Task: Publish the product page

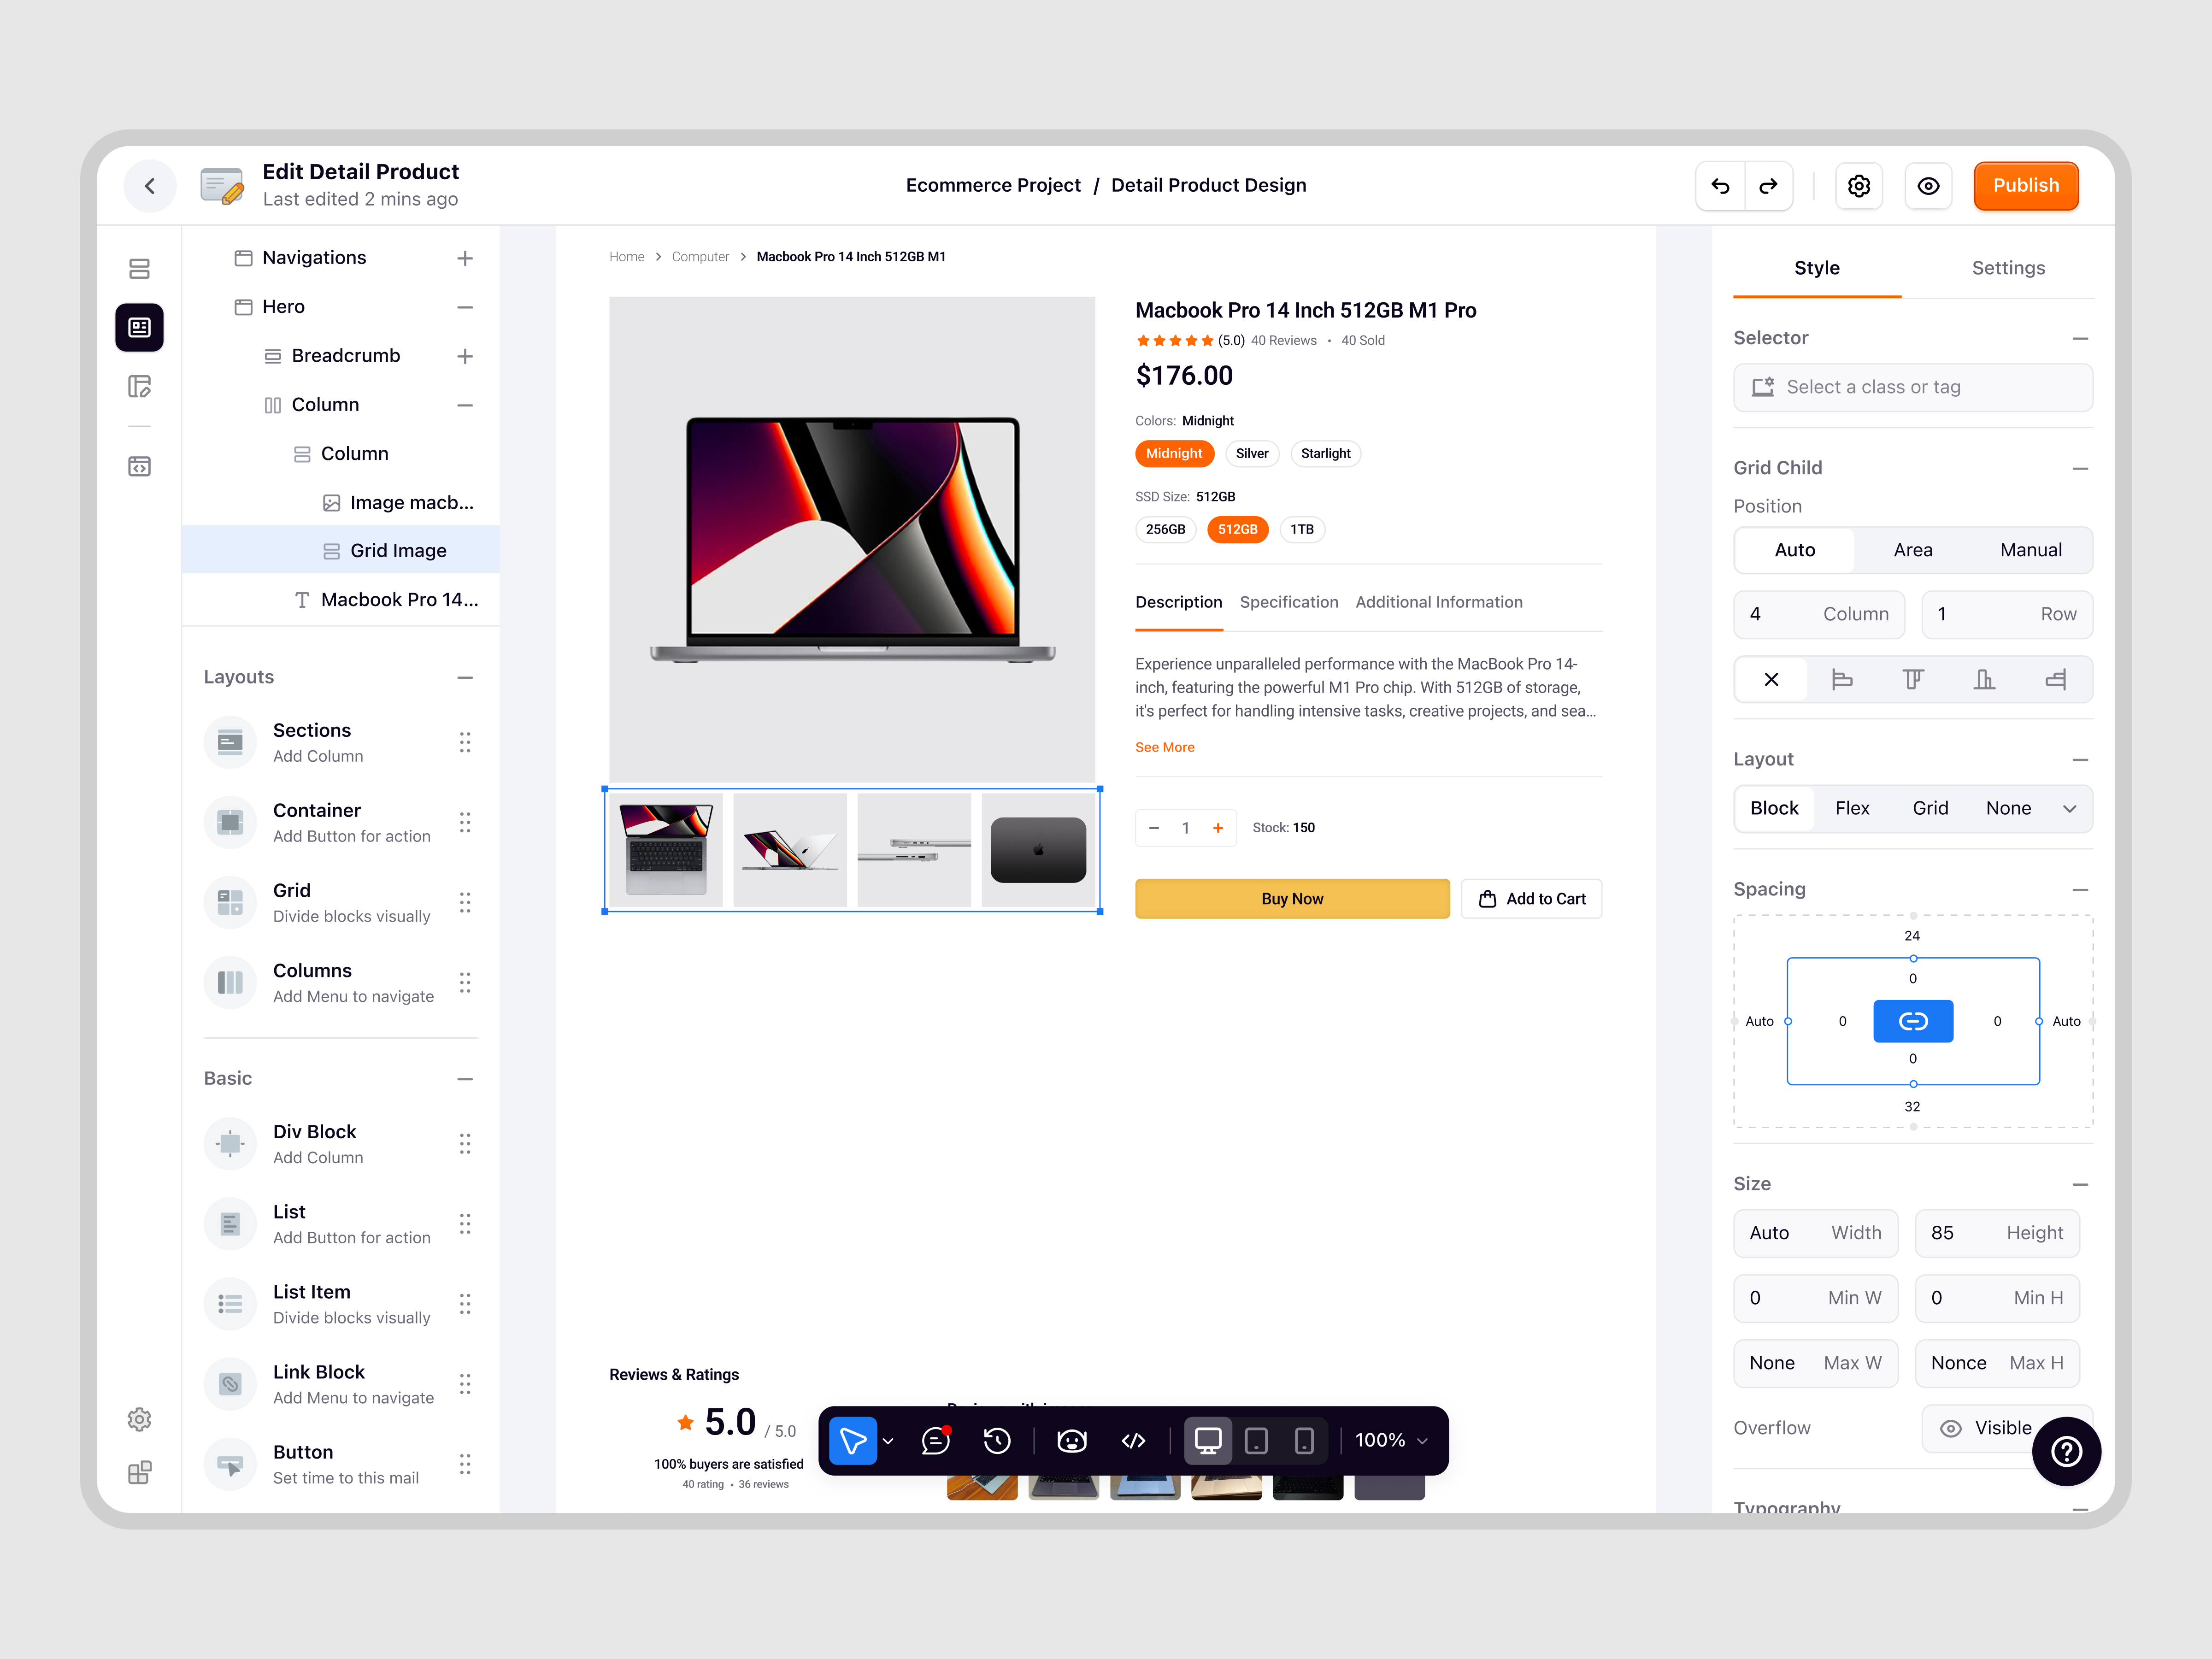Action: [2026, 186]
